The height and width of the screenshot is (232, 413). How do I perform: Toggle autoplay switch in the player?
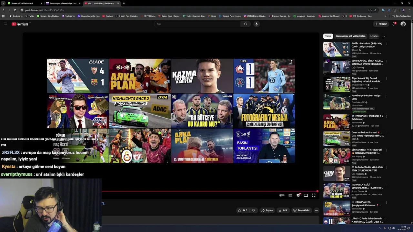point(282,195)
